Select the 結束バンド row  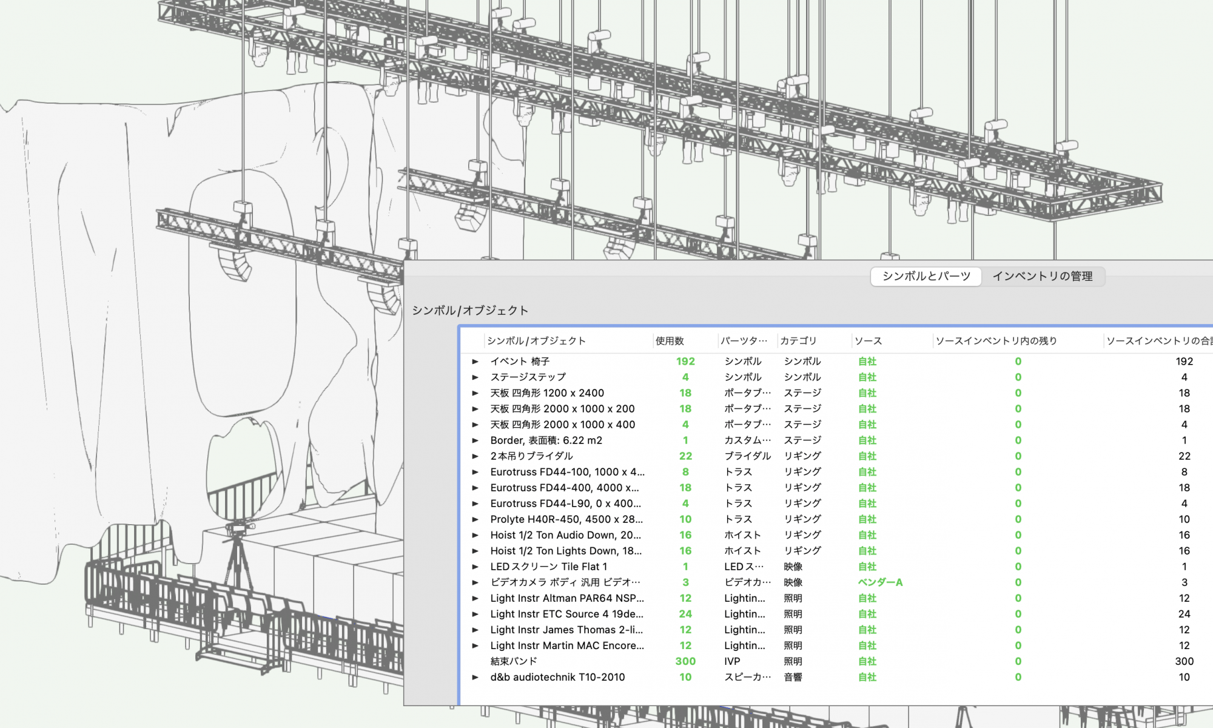(x=514, y=661)
